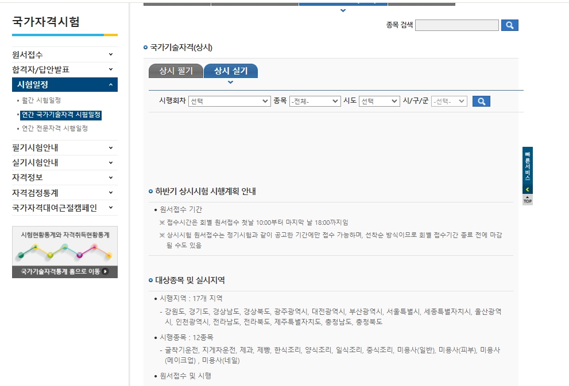Image resolution: width=569 pixels, height=386 pixels.
Task: Expand 국가자격대여근절캠페인 menu chevron
Action: coord(111,207)
